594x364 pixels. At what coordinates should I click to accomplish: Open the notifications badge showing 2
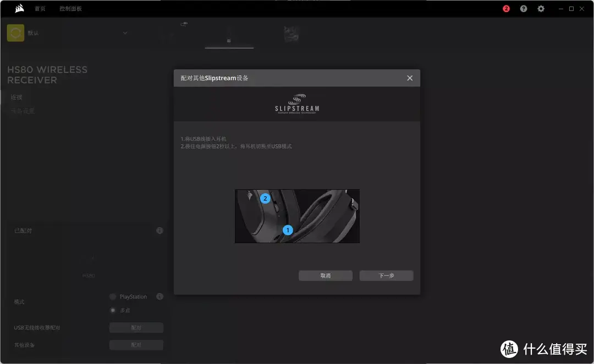click(506, 9)
